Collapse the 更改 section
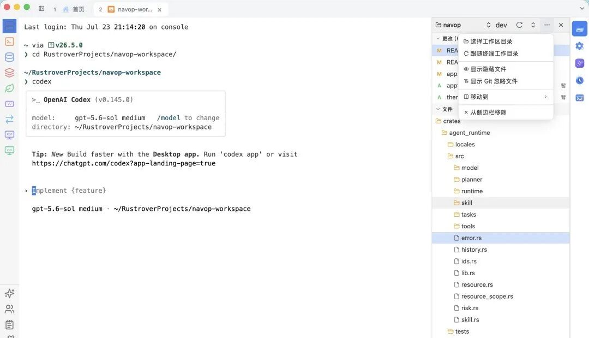Screen dimensions: 589x338 tap(438, 38)
